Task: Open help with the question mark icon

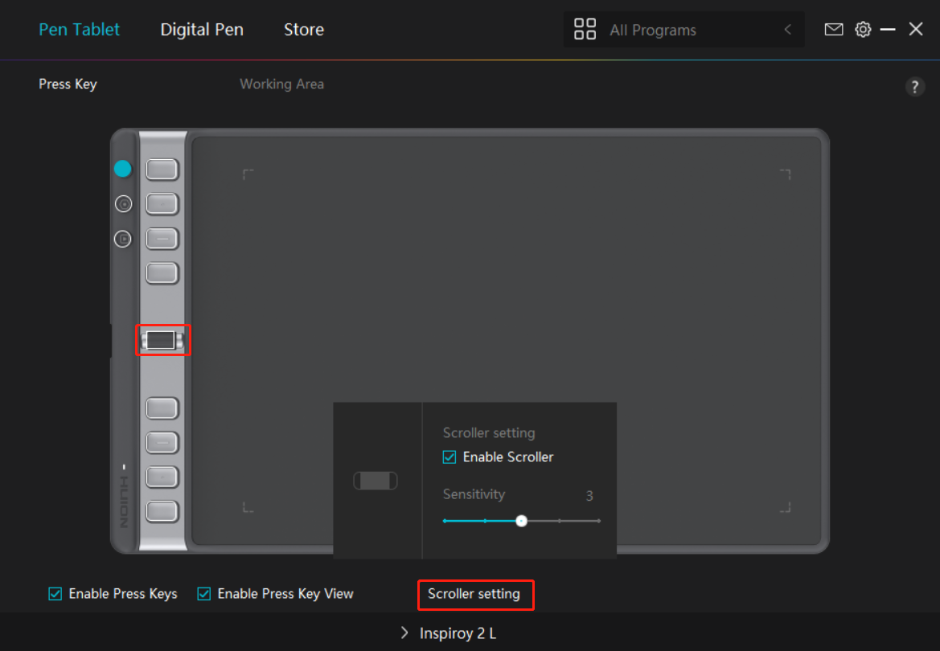Action: pos(915,87)
